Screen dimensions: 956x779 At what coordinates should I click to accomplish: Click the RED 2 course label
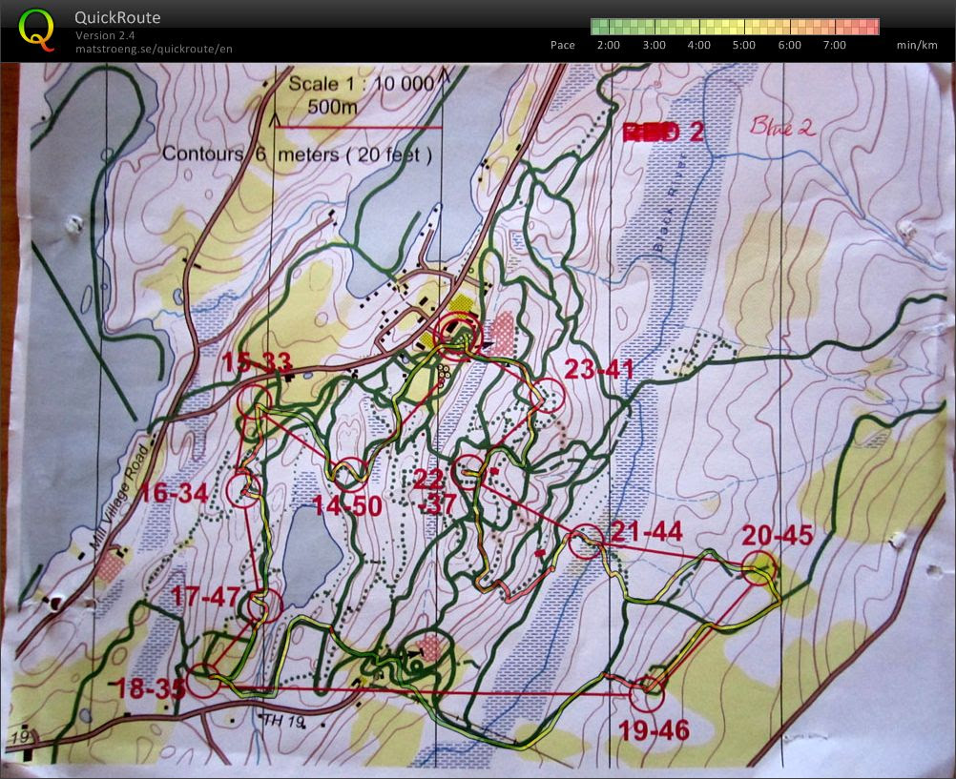click(x=663, y=132)
